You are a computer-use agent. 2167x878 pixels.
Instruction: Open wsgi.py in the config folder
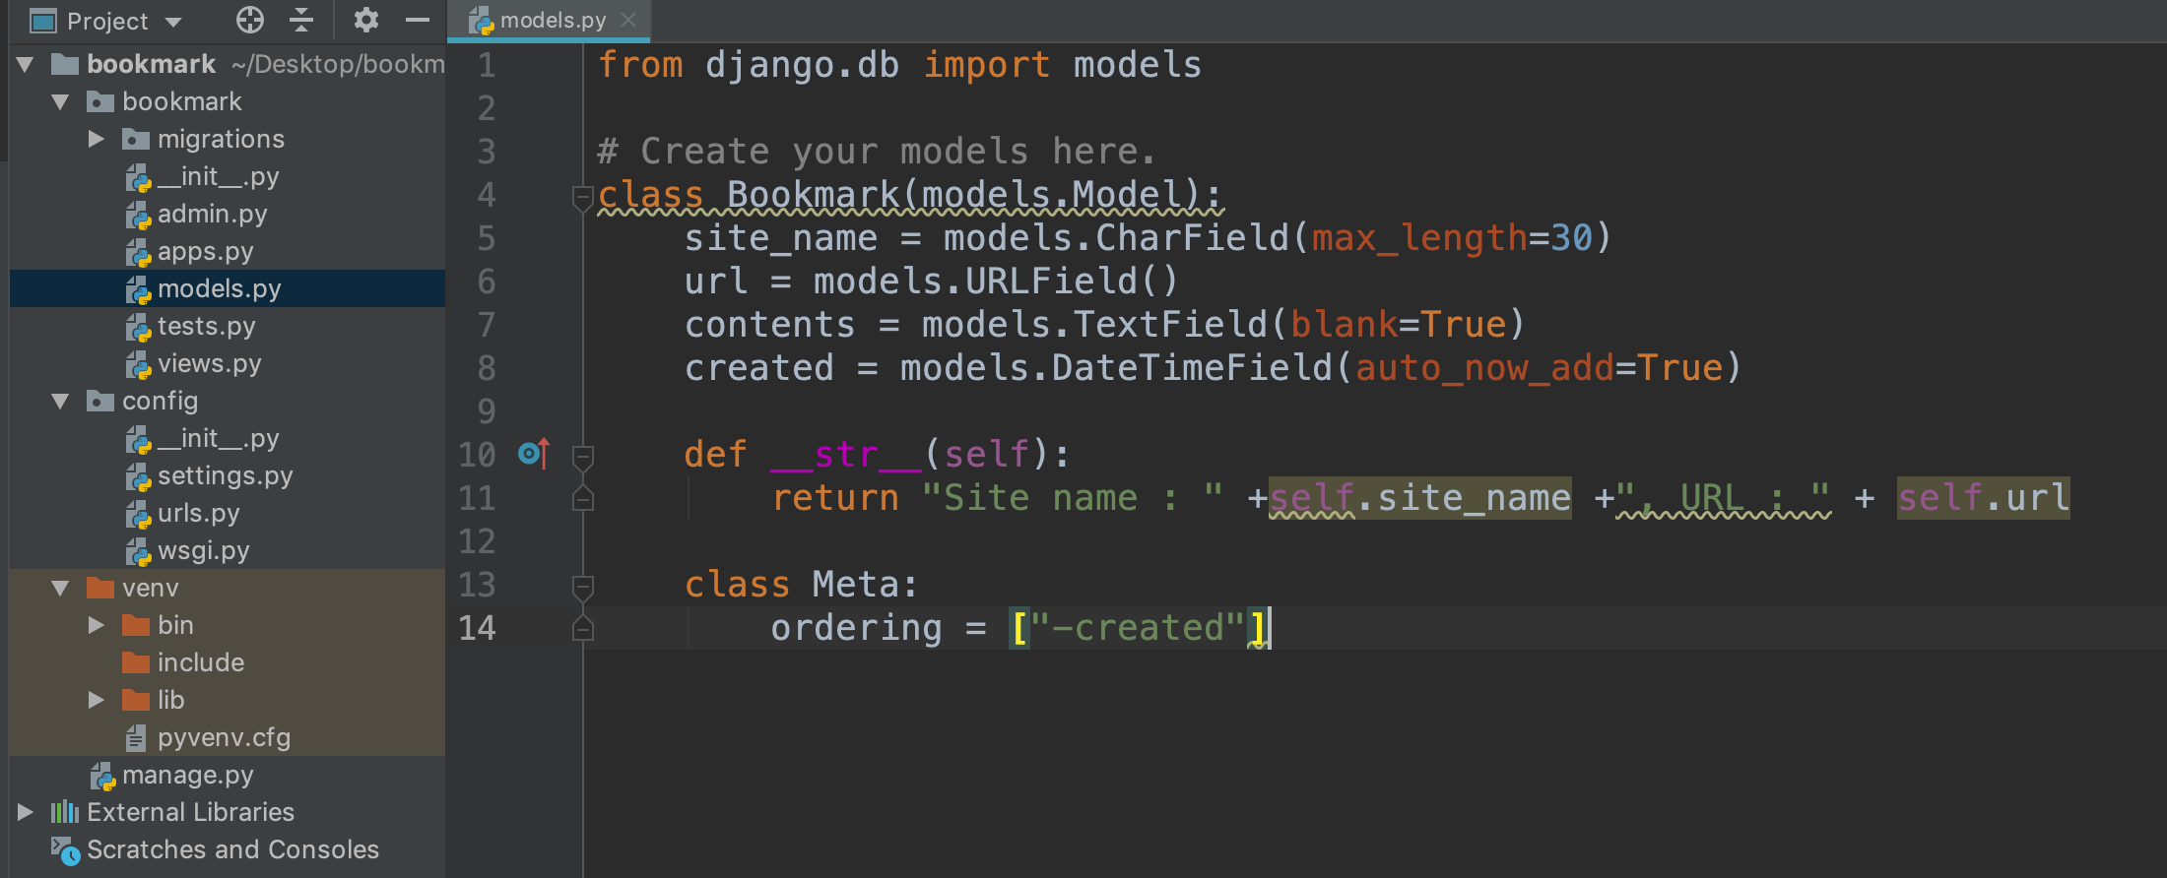(x=203, y=550)
